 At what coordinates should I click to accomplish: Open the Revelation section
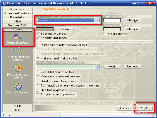[18, 17]
